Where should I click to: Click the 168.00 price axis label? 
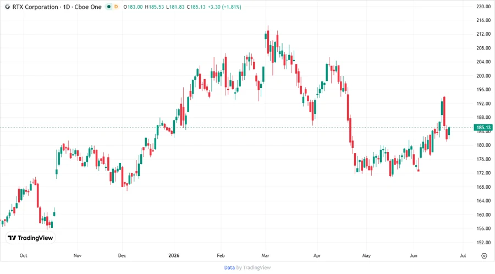pos(483,187)
